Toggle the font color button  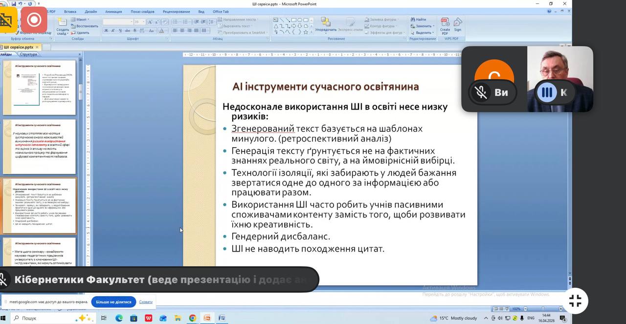161,31
